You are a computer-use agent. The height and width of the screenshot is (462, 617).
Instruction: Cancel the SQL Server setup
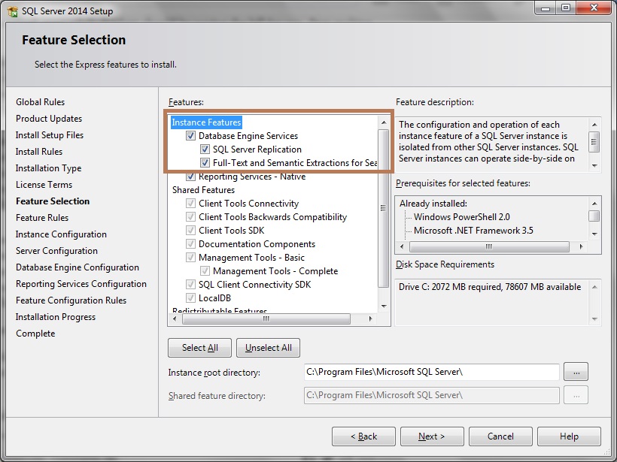pyautogui.click(x=500, y=436)
